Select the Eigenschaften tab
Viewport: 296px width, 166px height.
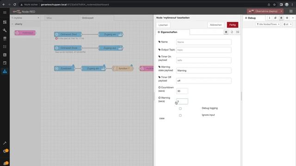(173, 32)
